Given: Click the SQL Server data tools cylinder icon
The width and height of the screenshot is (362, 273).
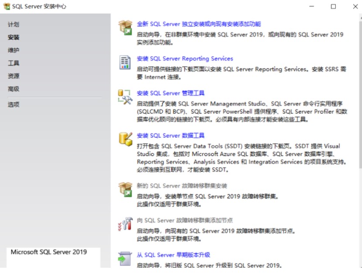Looking at the screenshot, I should 125,139.
